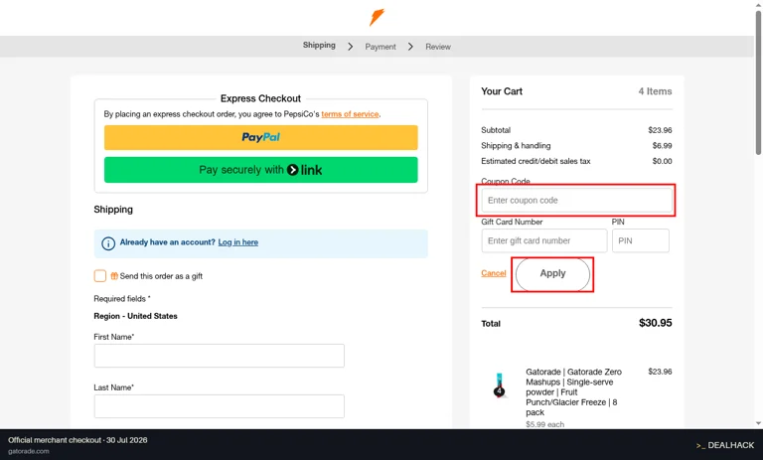763x460 pixels.
Task: Click the Enter gift card number field
Action: (x=544, y=240)
